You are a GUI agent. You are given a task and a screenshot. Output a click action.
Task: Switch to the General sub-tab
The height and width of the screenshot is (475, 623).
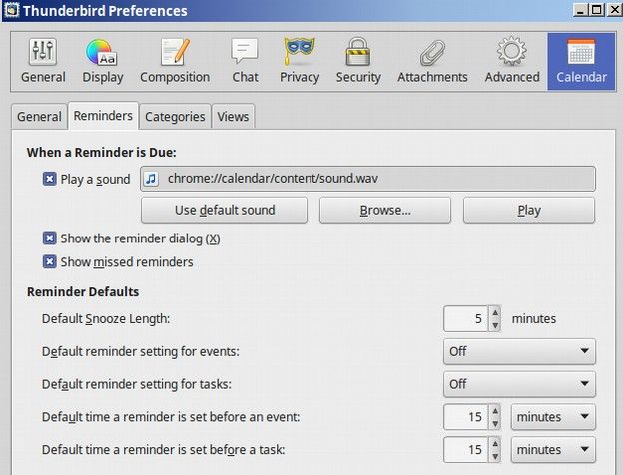pyautogui.click(x=39, y=117)
